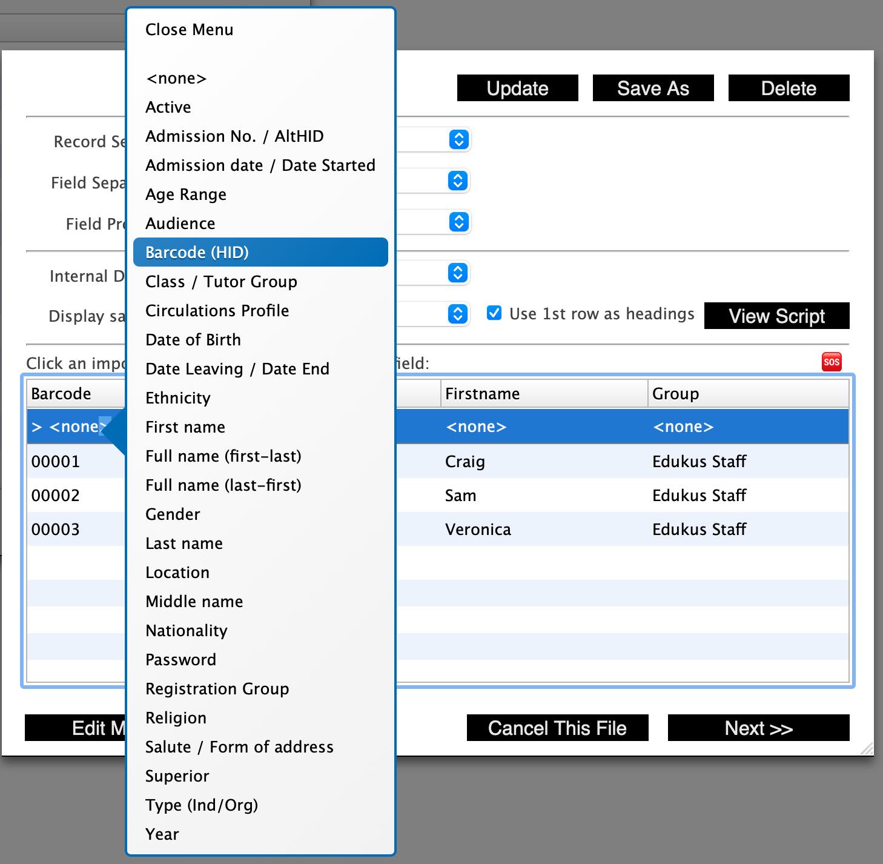Click the Delete button
This screenshot has width=883, height=864.
789,88
